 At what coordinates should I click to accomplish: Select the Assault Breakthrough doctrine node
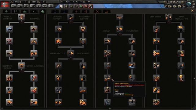pyautogui.click(x=107, y=78)
